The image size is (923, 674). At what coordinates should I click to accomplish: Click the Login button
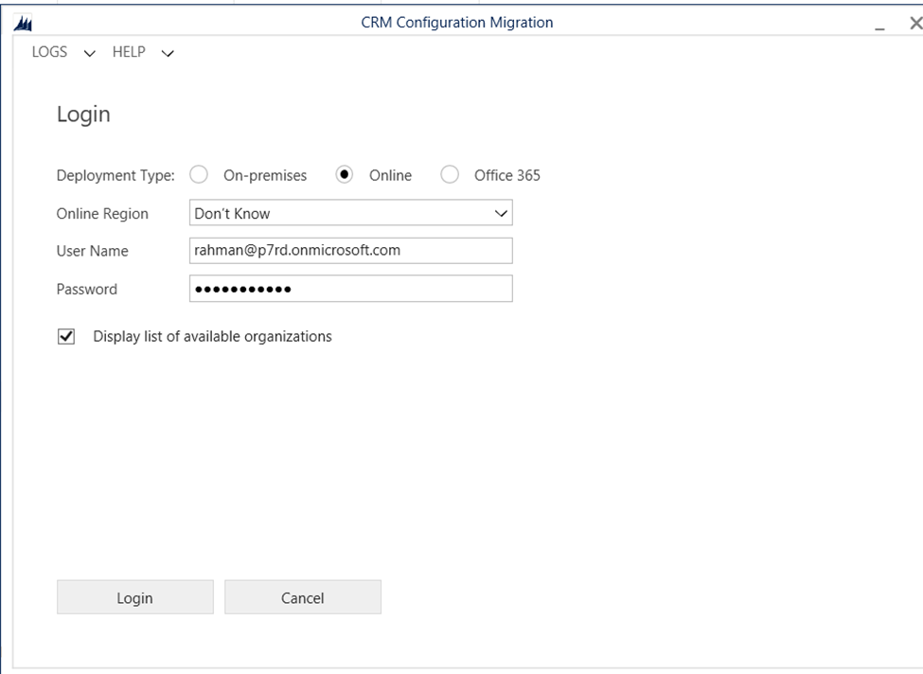pos(134,597)
